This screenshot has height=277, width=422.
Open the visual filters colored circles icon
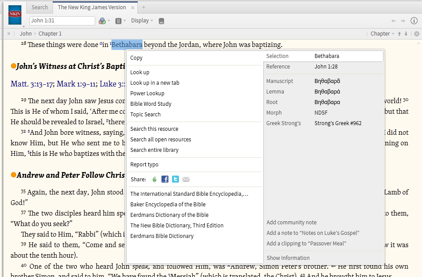[x=102, y=21]
